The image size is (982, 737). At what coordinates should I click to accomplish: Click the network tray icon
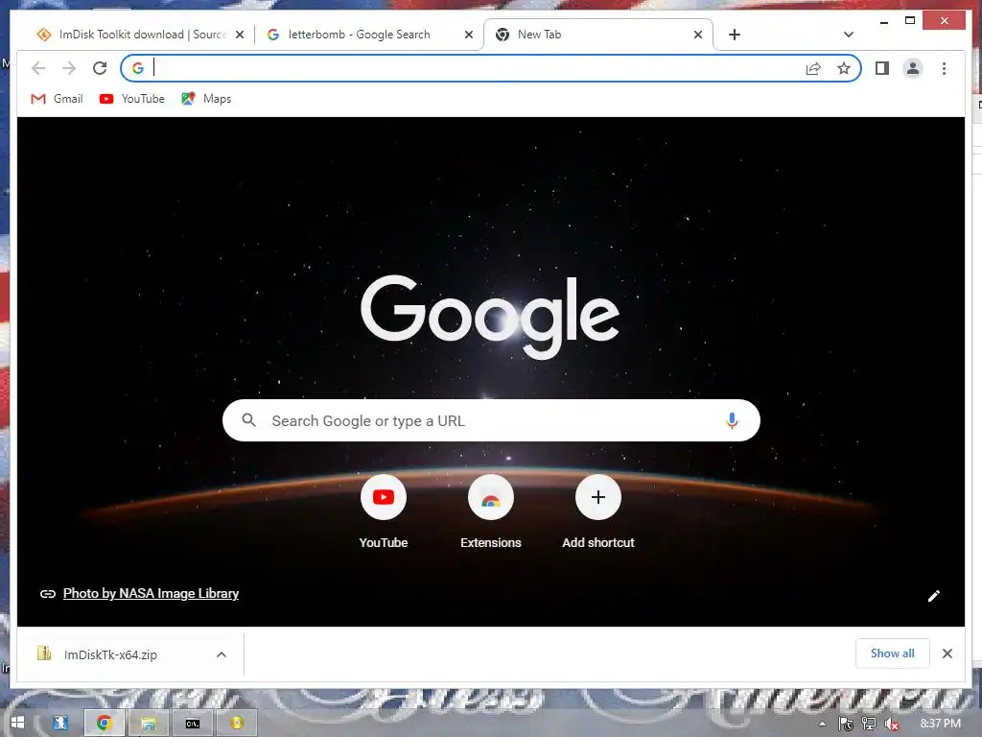pos(869,724)
